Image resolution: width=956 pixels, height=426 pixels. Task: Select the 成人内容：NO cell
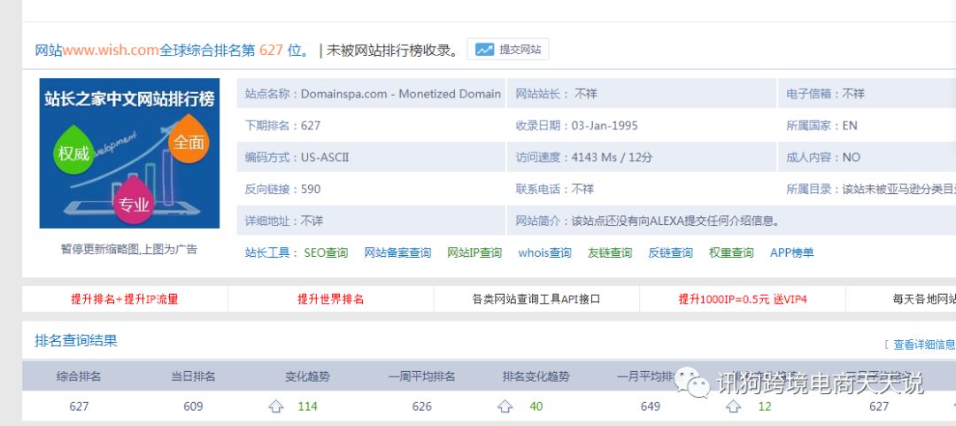[867, 157]
